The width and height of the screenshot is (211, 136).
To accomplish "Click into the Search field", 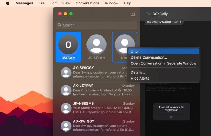I will [x=97, y=25].
